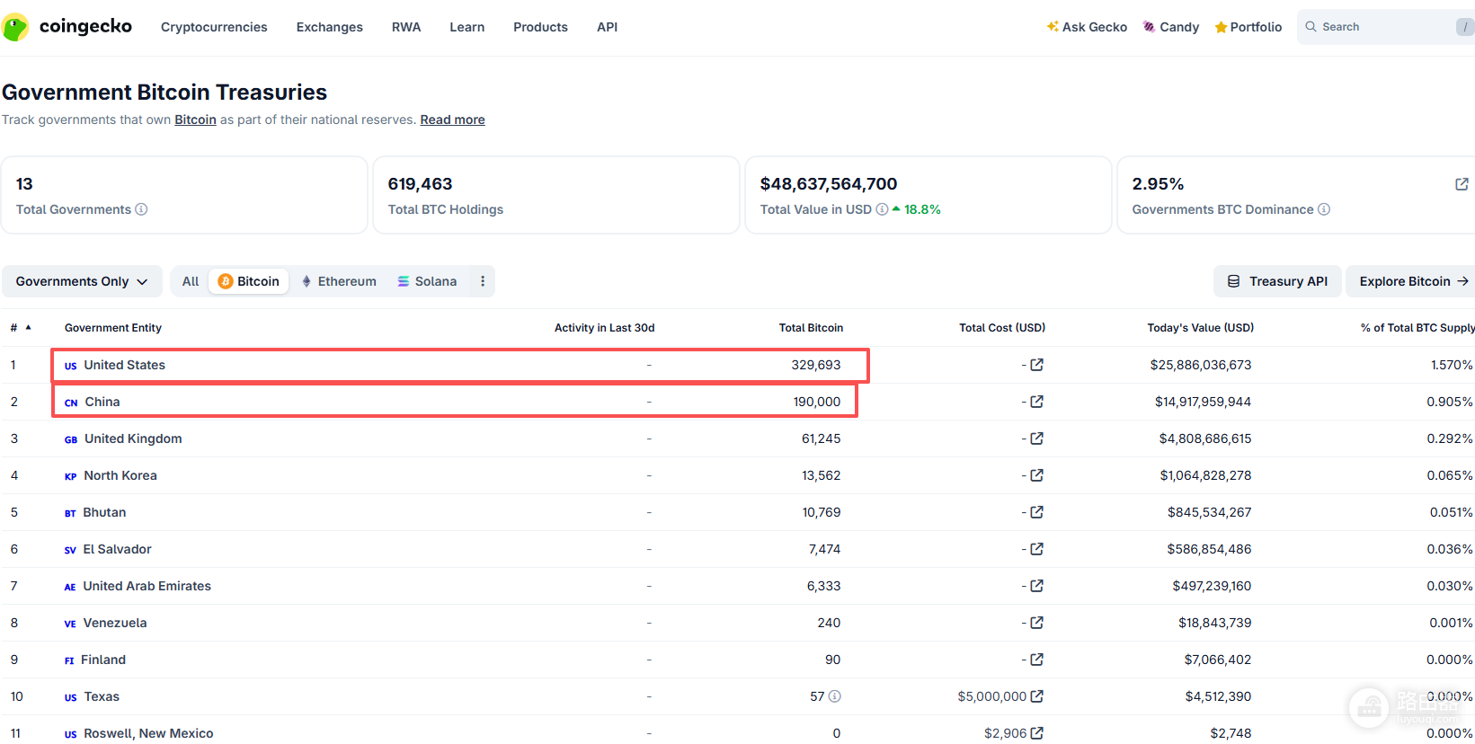Click the 619,463 Total BTC Holdings figure
Screen dimensions: 1475x744
[x=420, y=184]
